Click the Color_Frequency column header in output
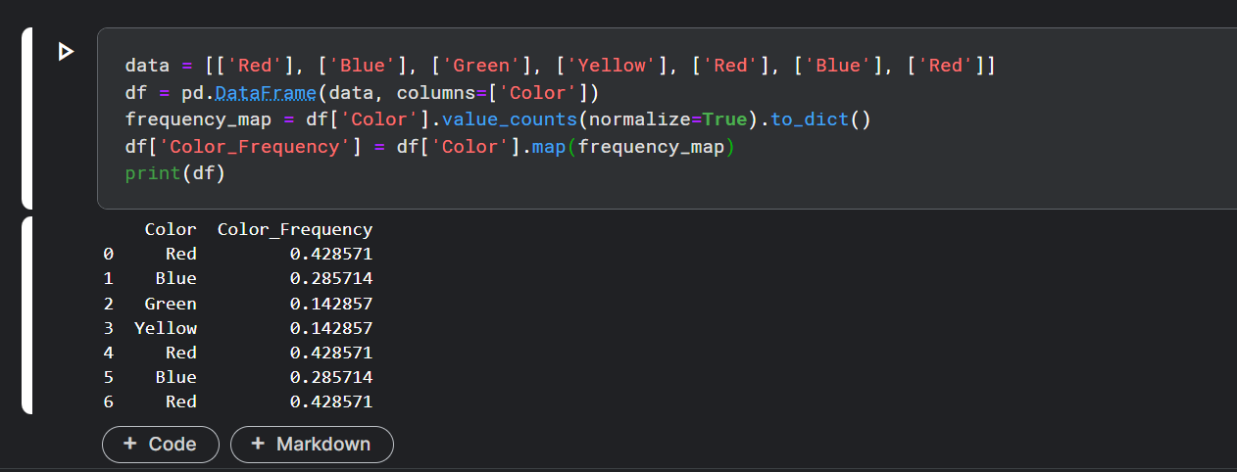1237x472 pixels. (295, 230)
